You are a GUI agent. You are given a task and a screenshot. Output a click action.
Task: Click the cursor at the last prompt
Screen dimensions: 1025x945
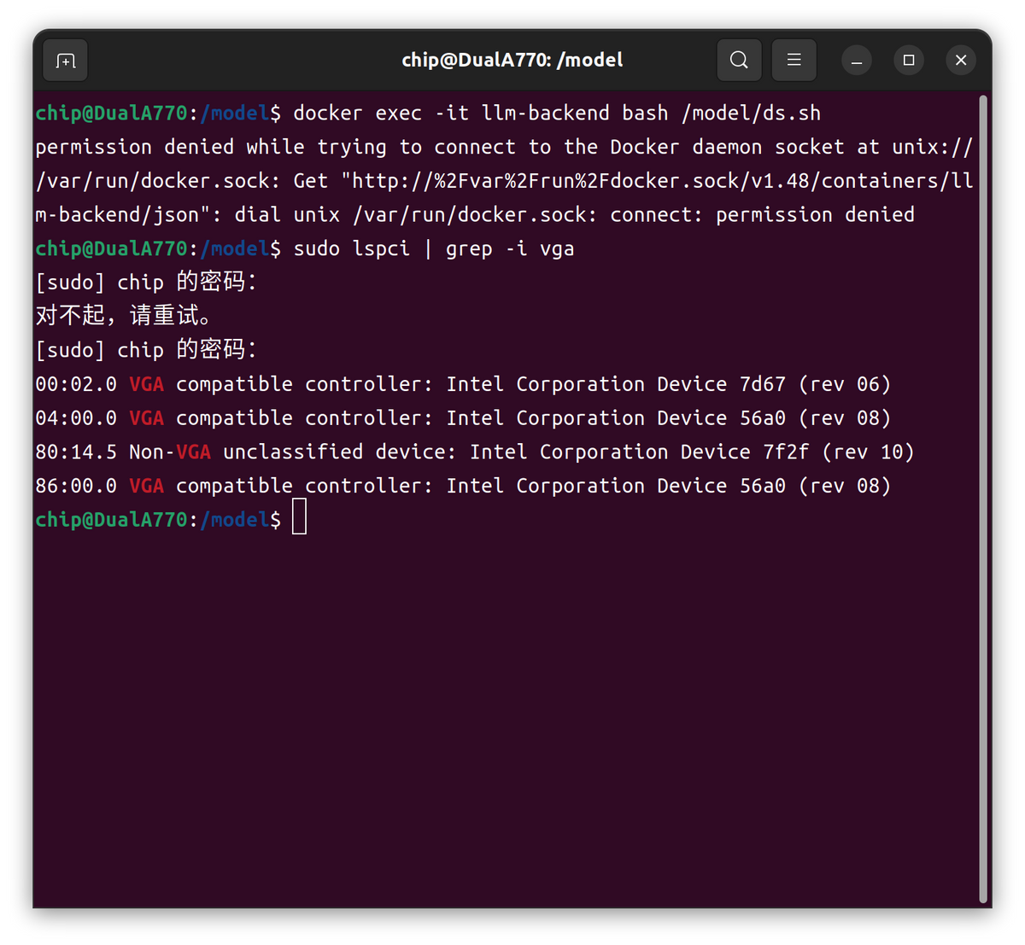(x=299, y=518)
